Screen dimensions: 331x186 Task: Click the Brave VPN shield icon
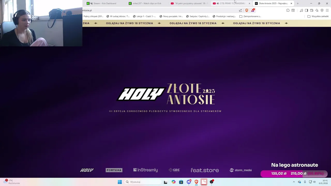tap(322, 10)
